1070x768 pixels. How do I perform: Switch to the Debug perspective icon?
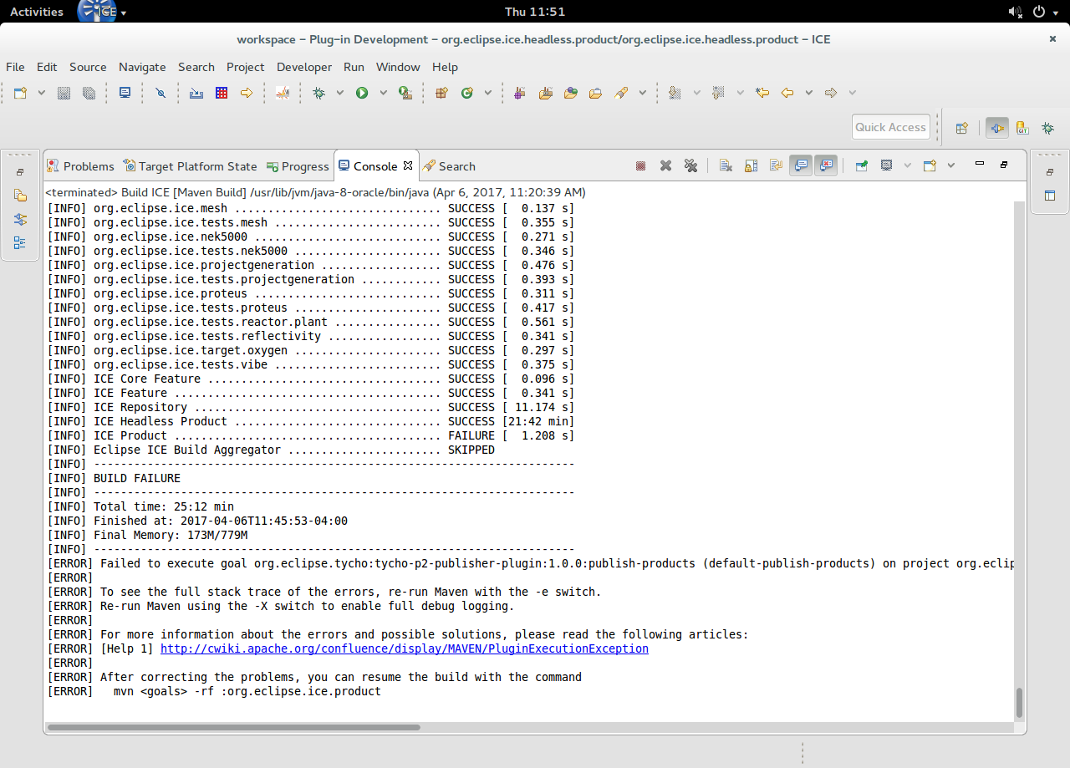tap(1047, 128)
